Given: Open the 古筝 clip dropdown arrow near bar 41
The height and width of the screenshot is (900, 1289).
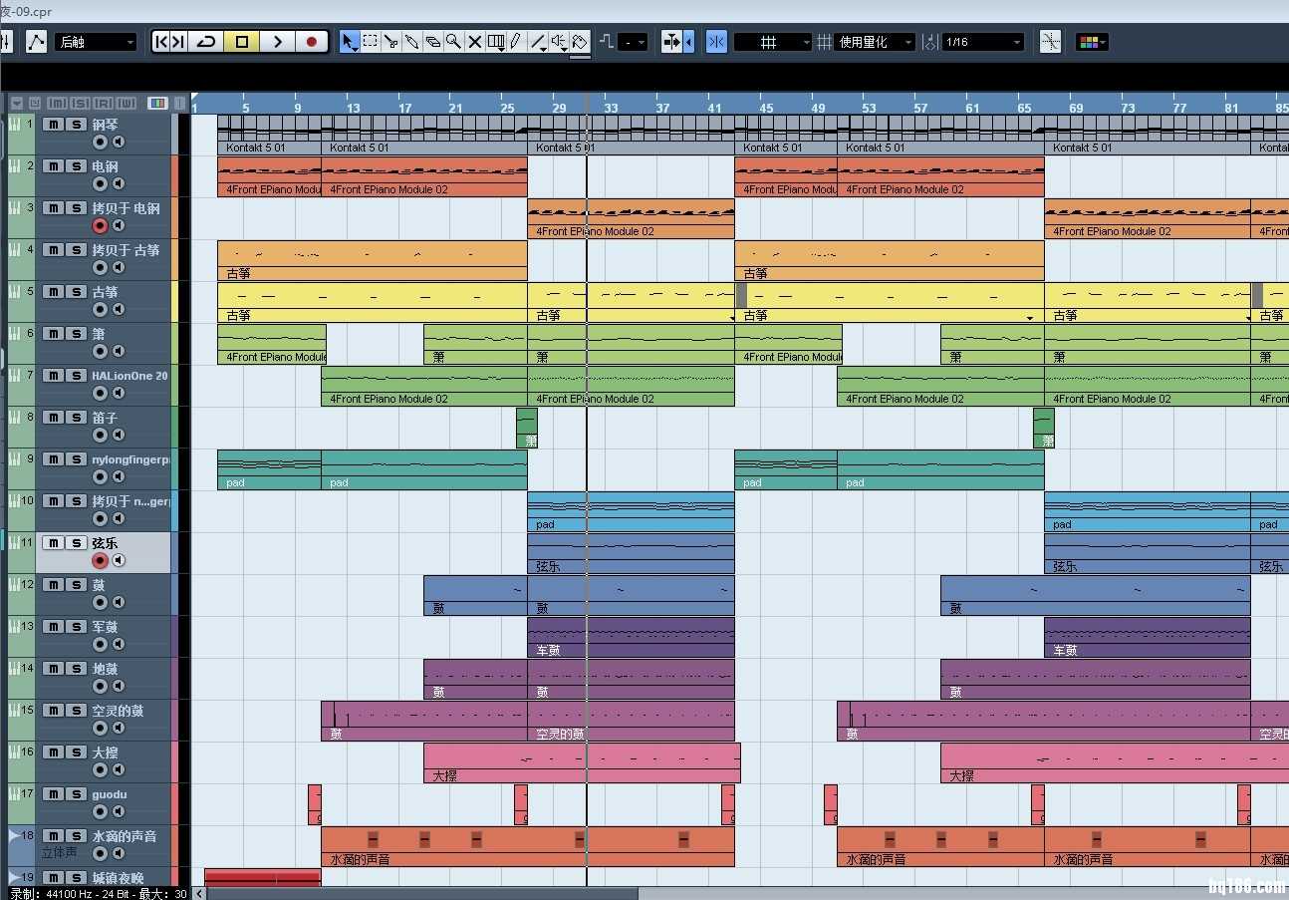Looking at the screenshot, I should (730, 317).
